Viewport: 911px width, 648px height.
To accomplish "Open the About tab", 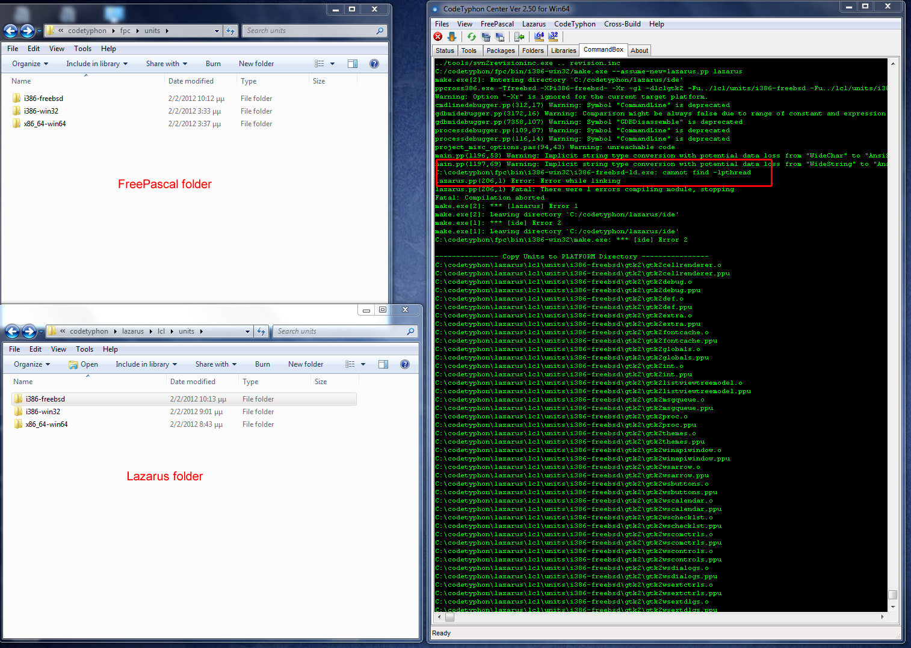I will coord(639,51).
